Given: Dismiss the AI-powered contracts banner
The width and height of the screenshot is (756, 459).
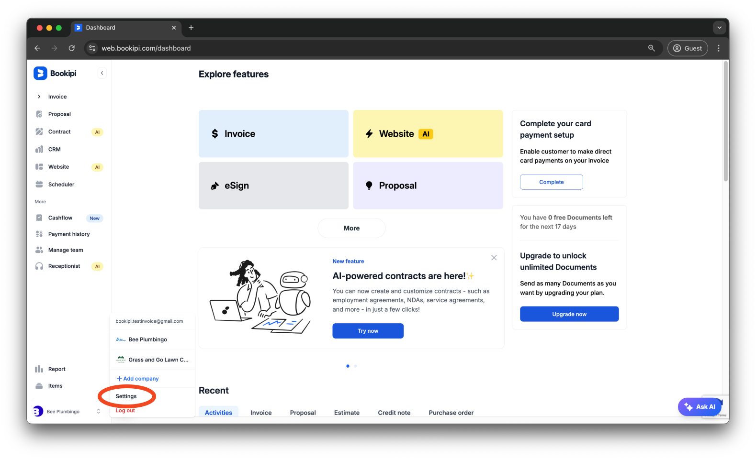Looking at the screenshot, I should [494, 258].
